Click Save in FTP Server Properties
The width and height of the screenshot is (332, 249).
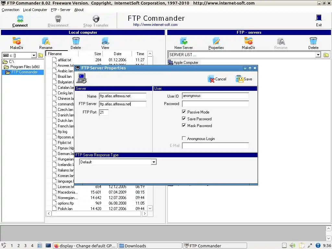[244, 79]
